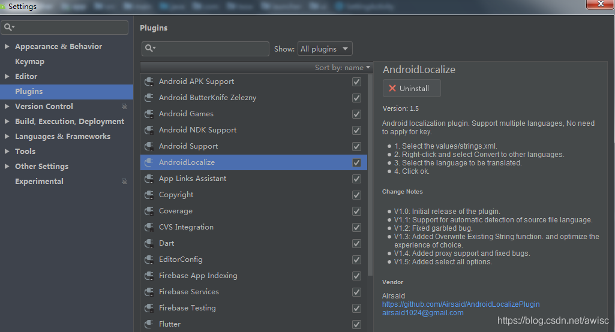Disable the EditorConfig plugin checkbox
Viewport: 615px width, 332px height.
(356, 260)
